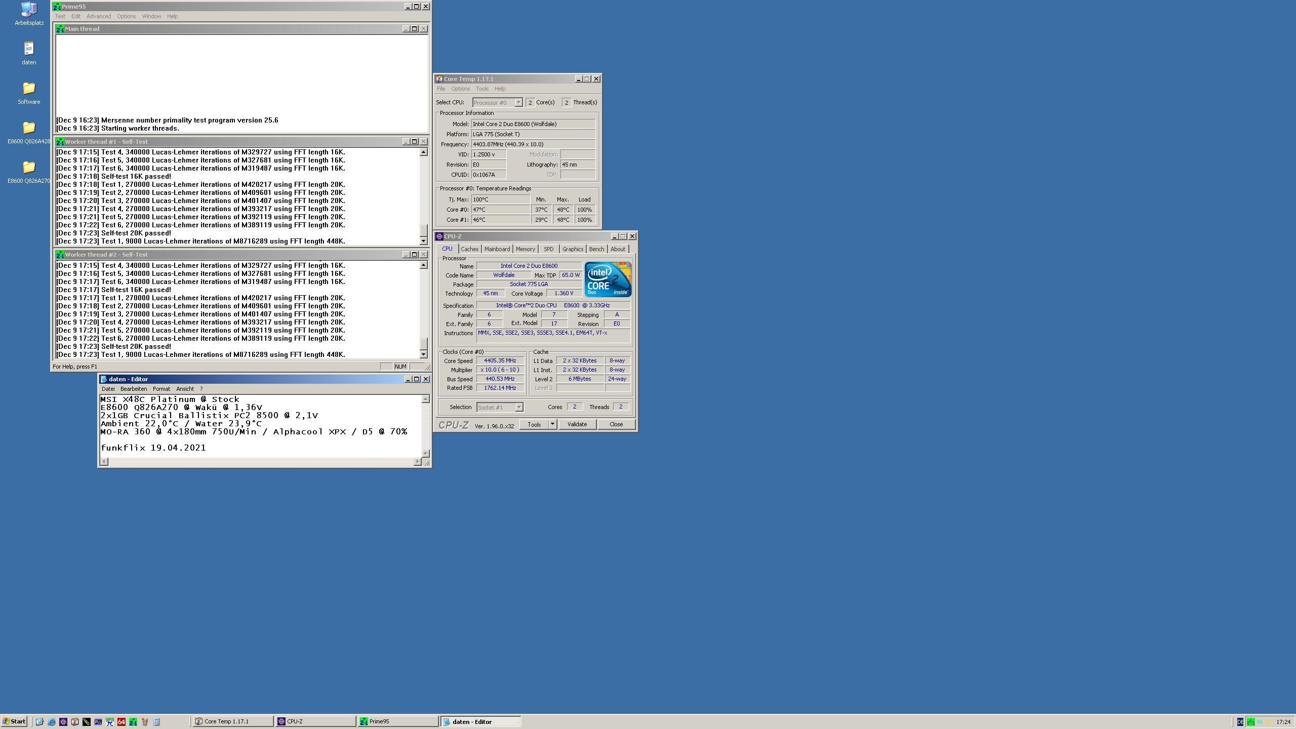Switch to the About tab in CPU-Z
Image resolution: width=1296 pixels, height=729 pixels.
click(x=618, y=249)
